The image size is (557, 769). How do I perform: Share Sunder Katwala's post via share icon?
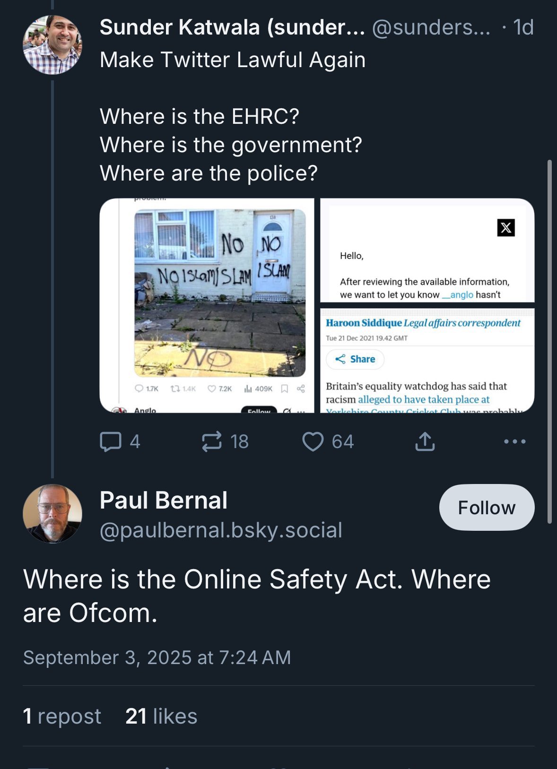pos(425,441)
